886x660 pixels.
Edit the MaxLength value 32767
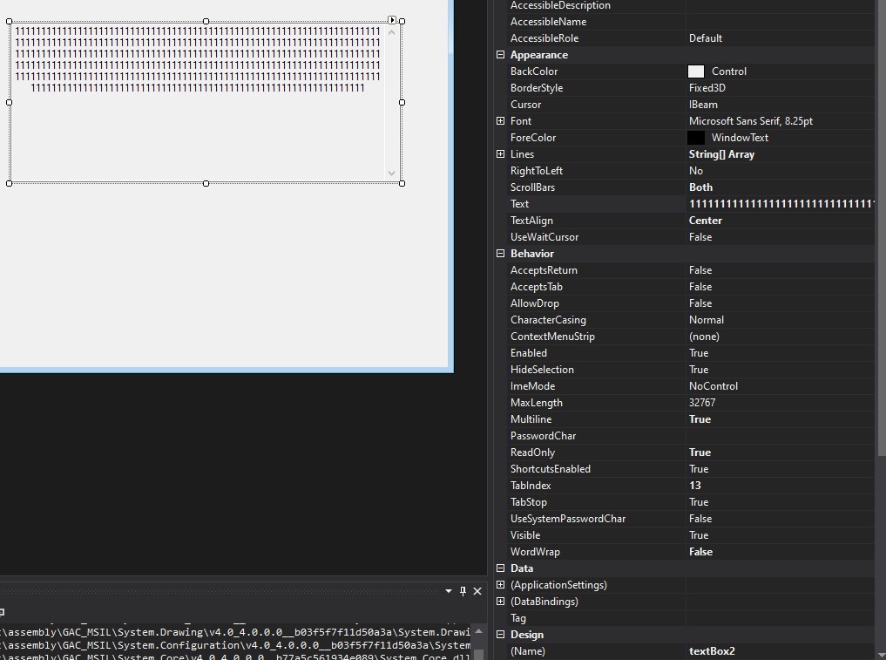pyautogui.click(x=702, y=403)
